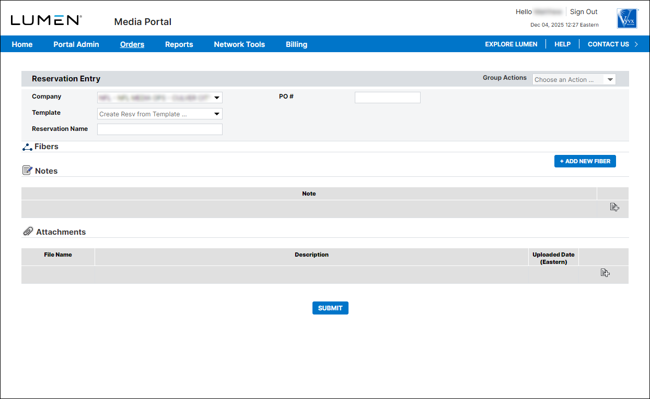The image size is (650, 399).
Task: Focus the Reservation Name text field
Action: click(160, 129)
